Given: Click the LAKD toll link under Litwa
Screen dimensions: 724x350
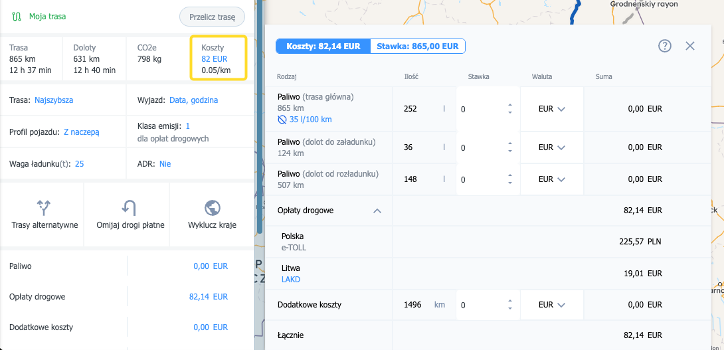Looking at the screenshot, I should (291, 280).
